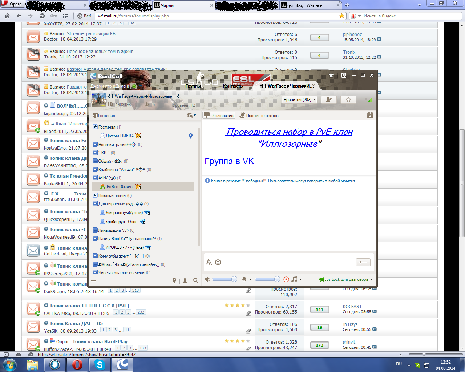Open the Нравится (203) dropdown
465x372 pixels.
pyautogui.click(x=300, y=100)
